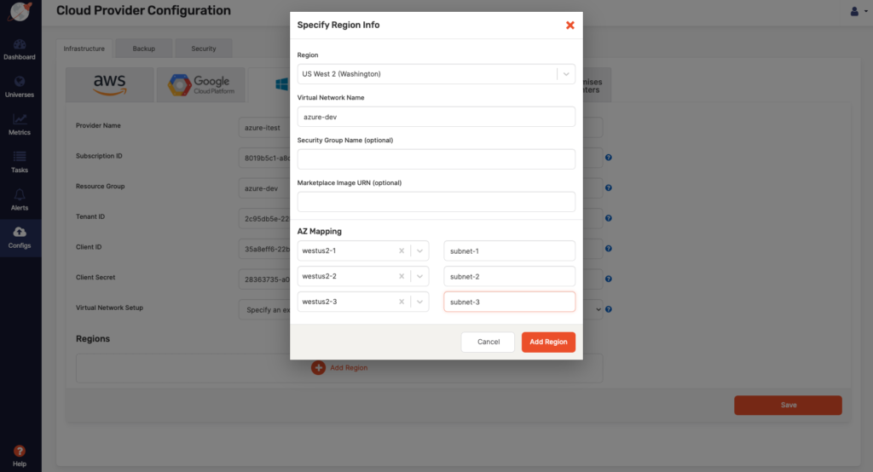Viewport: 873px width, 472px height.
Task: Go to Universes in sidebar
Action: [20, 86]
